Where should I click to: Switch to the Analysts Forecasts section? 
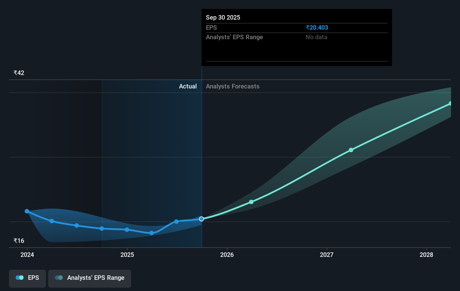(x=232, y=86)
